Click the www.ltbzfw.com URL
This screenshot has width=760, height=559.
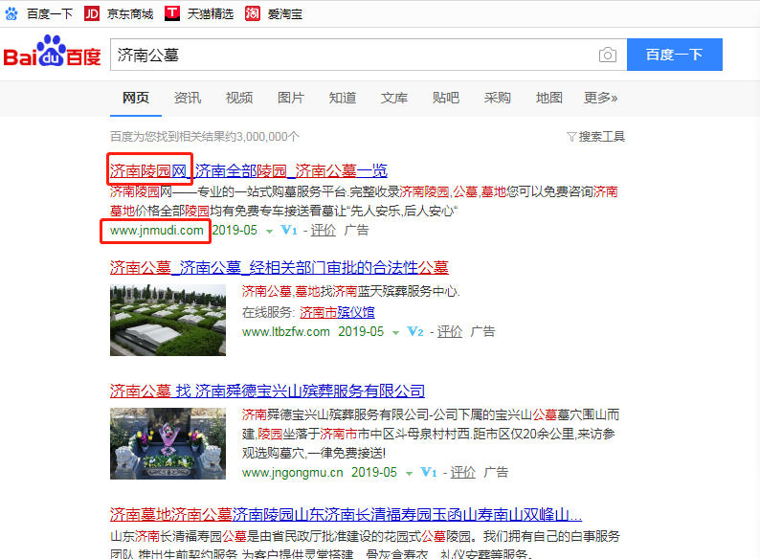click(286, 331)
